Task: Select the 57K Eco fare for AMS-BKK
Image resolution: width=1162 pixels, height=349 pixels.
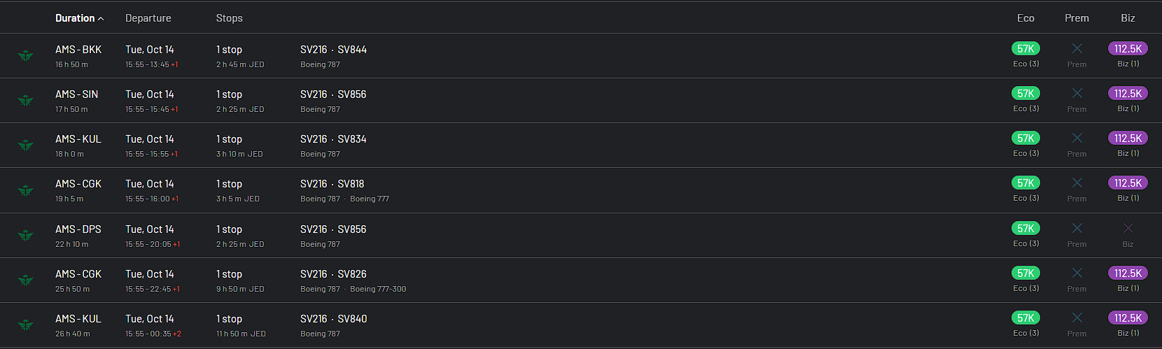Action: (1025, 49)
